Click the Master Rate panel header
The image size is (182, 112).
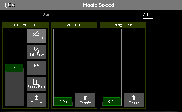[x=25, y=25]
